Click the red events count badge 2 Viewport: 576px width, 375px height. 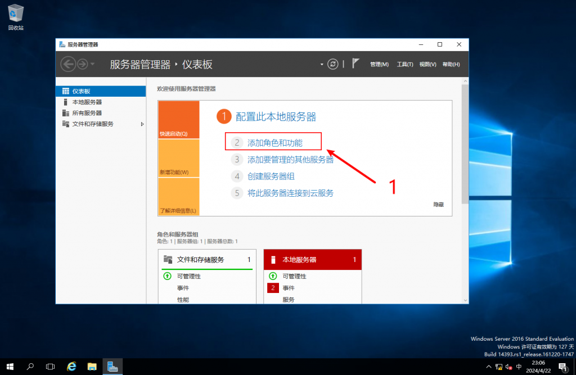[273, 288]
